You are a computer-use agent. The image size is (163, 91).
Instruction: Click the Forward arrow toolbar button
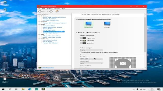click(51, 11)
